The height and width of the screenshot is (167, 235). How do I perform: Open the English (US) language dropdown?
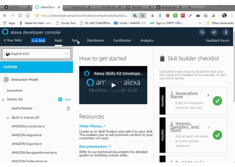36,54
